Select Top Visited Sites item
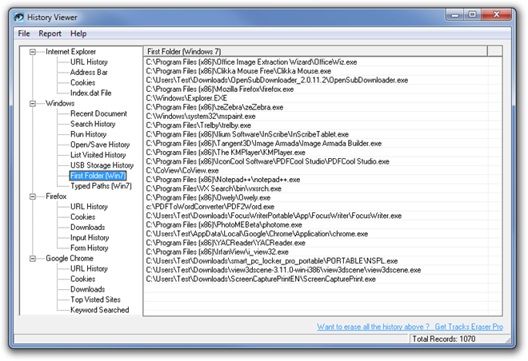Image resolution: width=528 pixels, height=361 pixels. pyautogui.click(x=95, y=300)
